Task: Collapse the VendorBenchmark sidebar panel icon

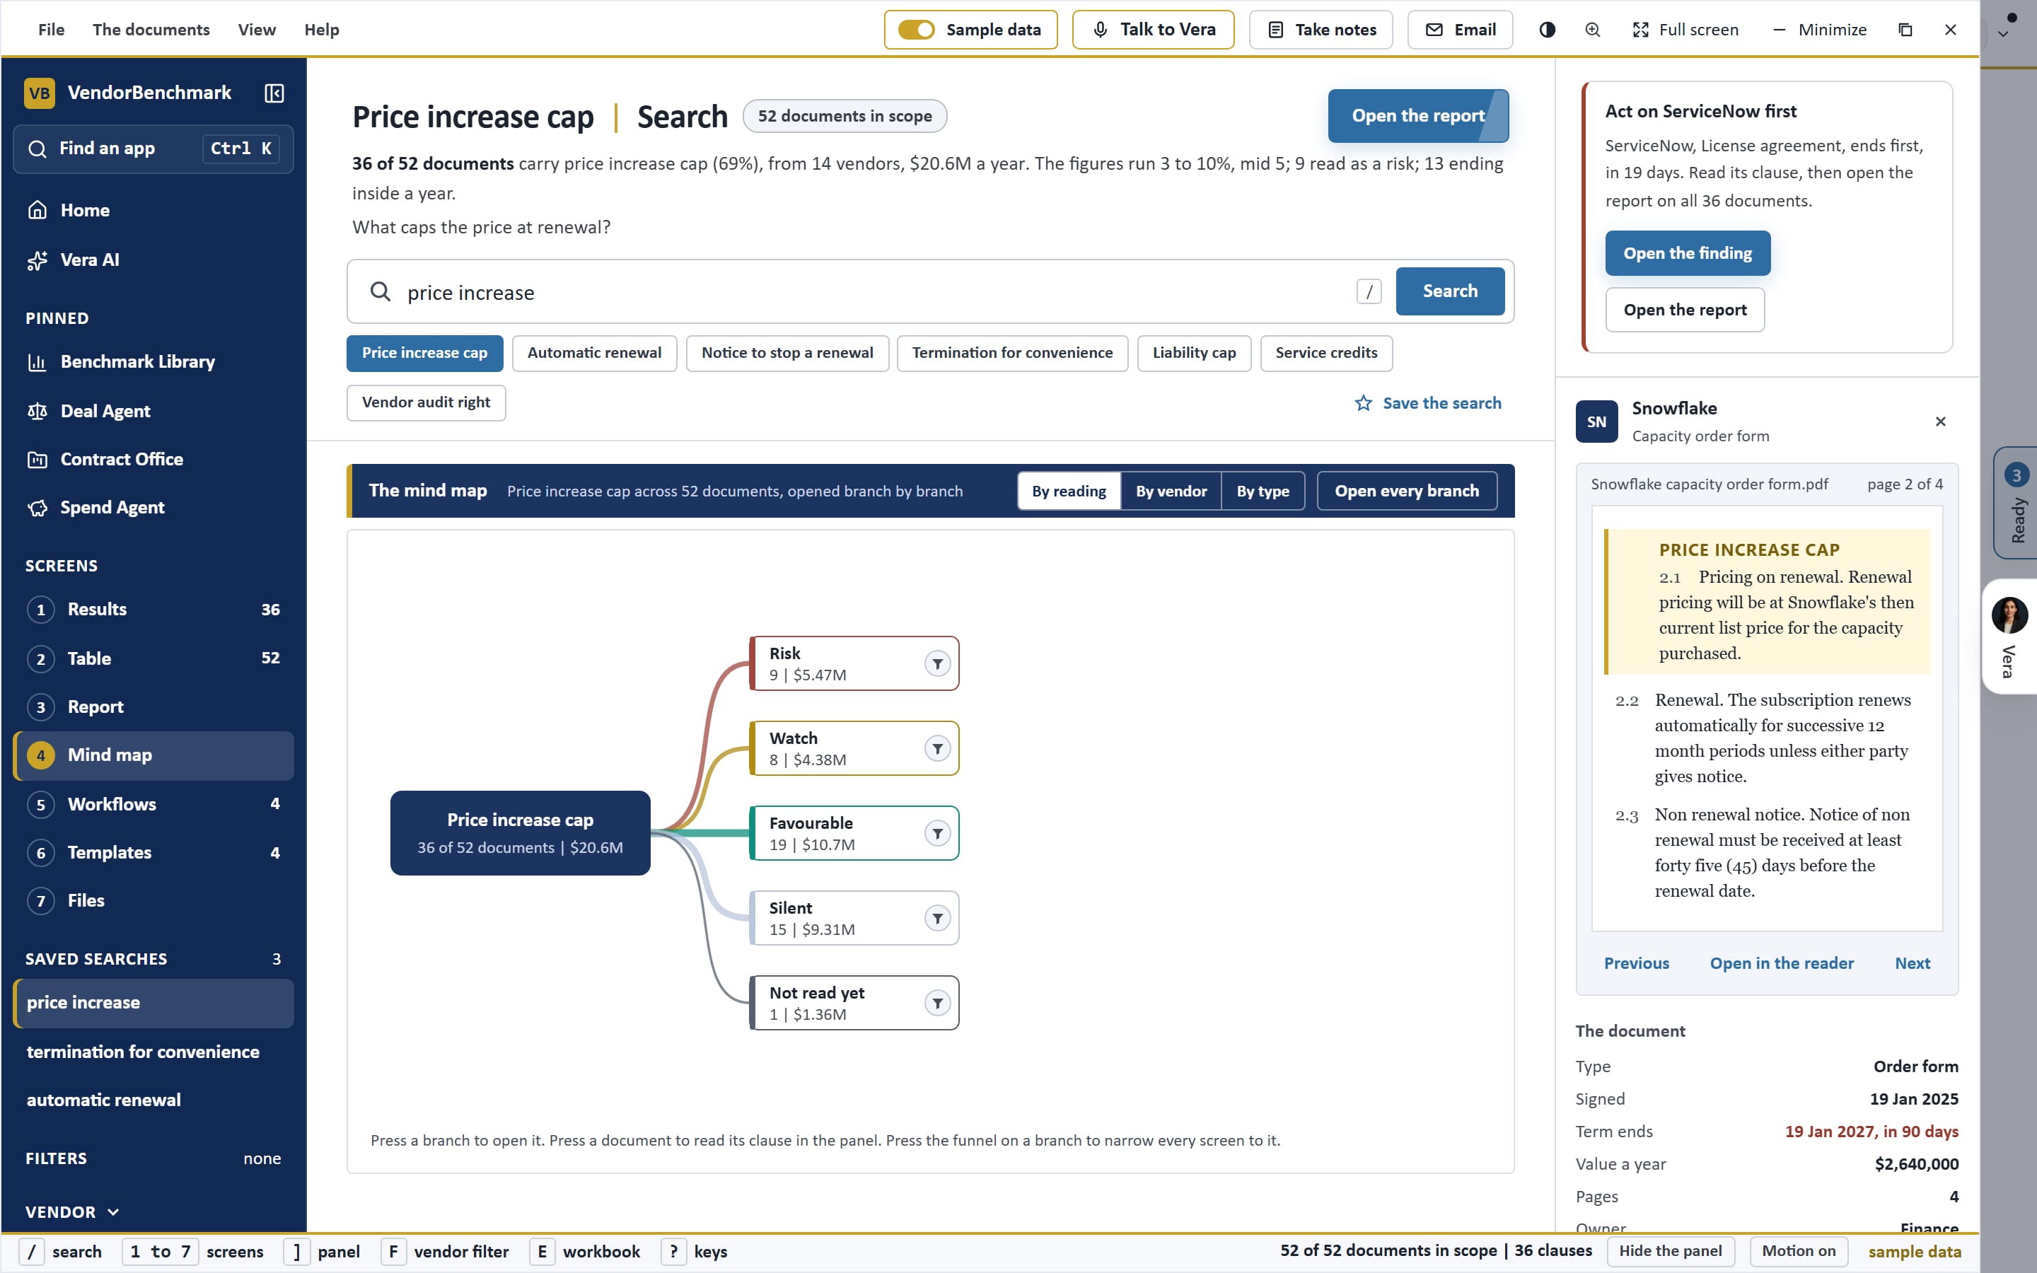Action: (x=274, y=93)
